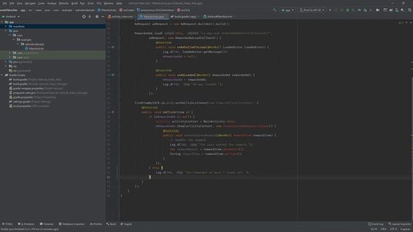Open the Build menu
This screenshot has height=232, width=413.
(75, 3)
